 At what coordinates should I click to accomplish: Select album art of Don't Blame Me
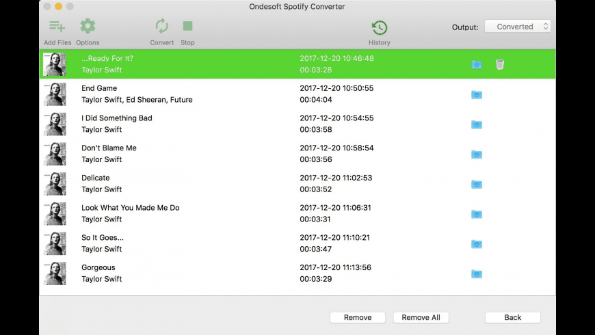click(55, 154)
